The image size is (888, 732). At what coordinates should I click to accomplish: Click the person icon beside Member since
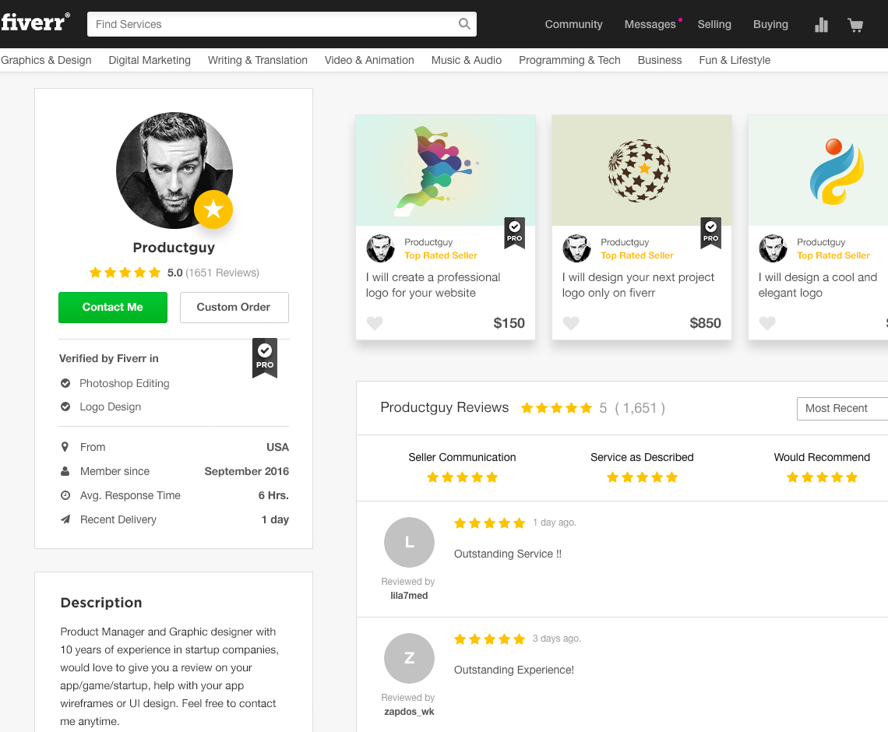[65, 471]
